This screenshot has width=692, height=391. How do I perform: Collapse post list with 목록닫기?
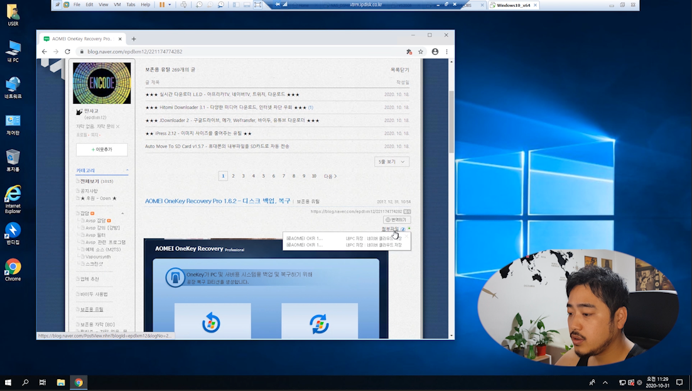(x=400, y=70)
